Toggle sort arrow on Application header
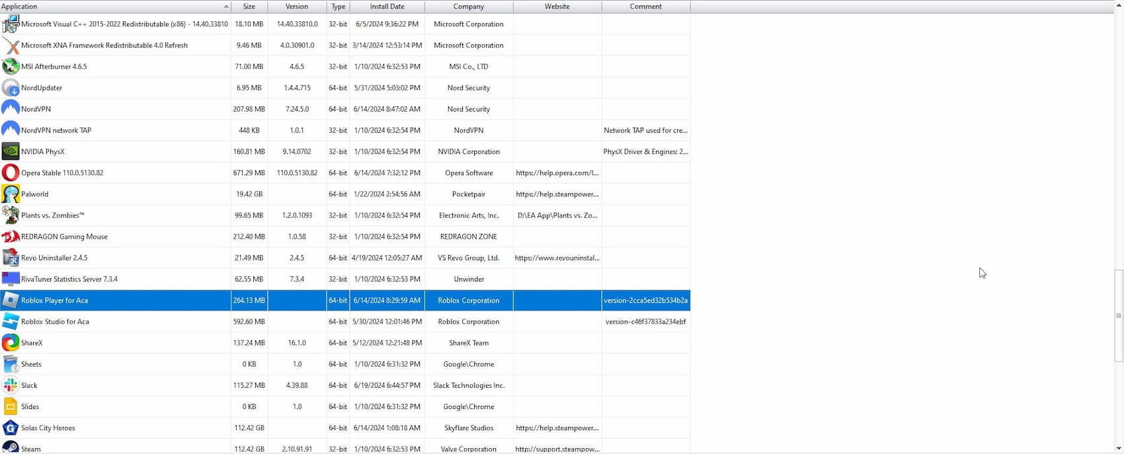This screenshot has width=1124, height=454. 226,7
